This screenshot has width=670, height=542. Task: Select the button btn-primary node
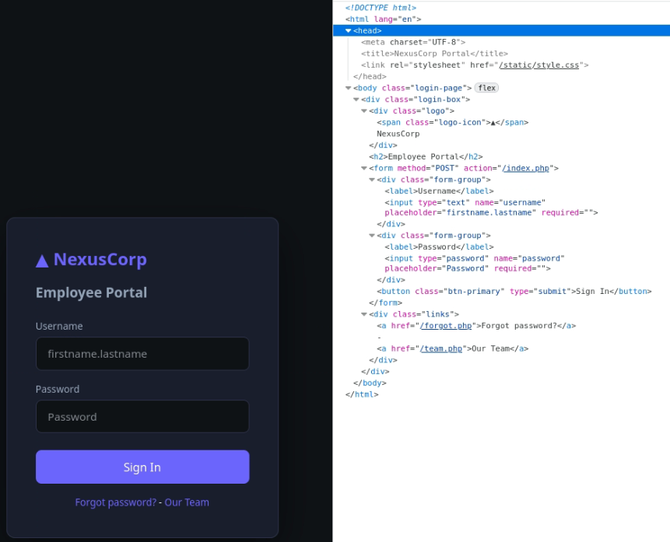(514, 292)
